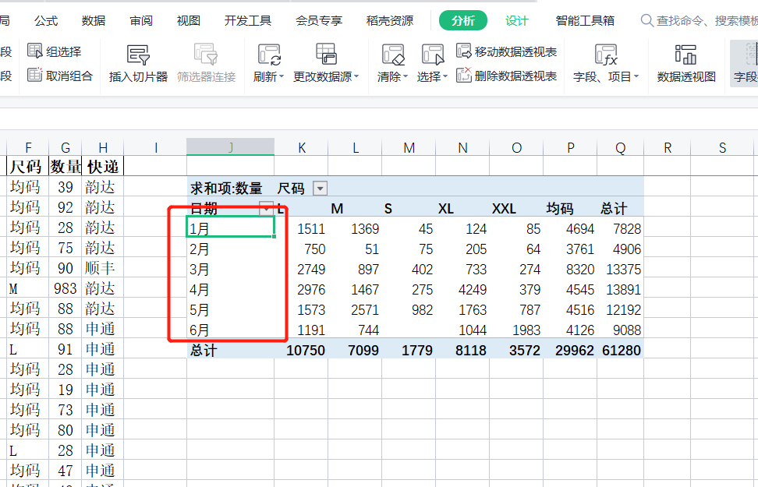
Task: Click 删除数据透视表 (Delete PivotTable) icon
Action: [x=464, y=76]
